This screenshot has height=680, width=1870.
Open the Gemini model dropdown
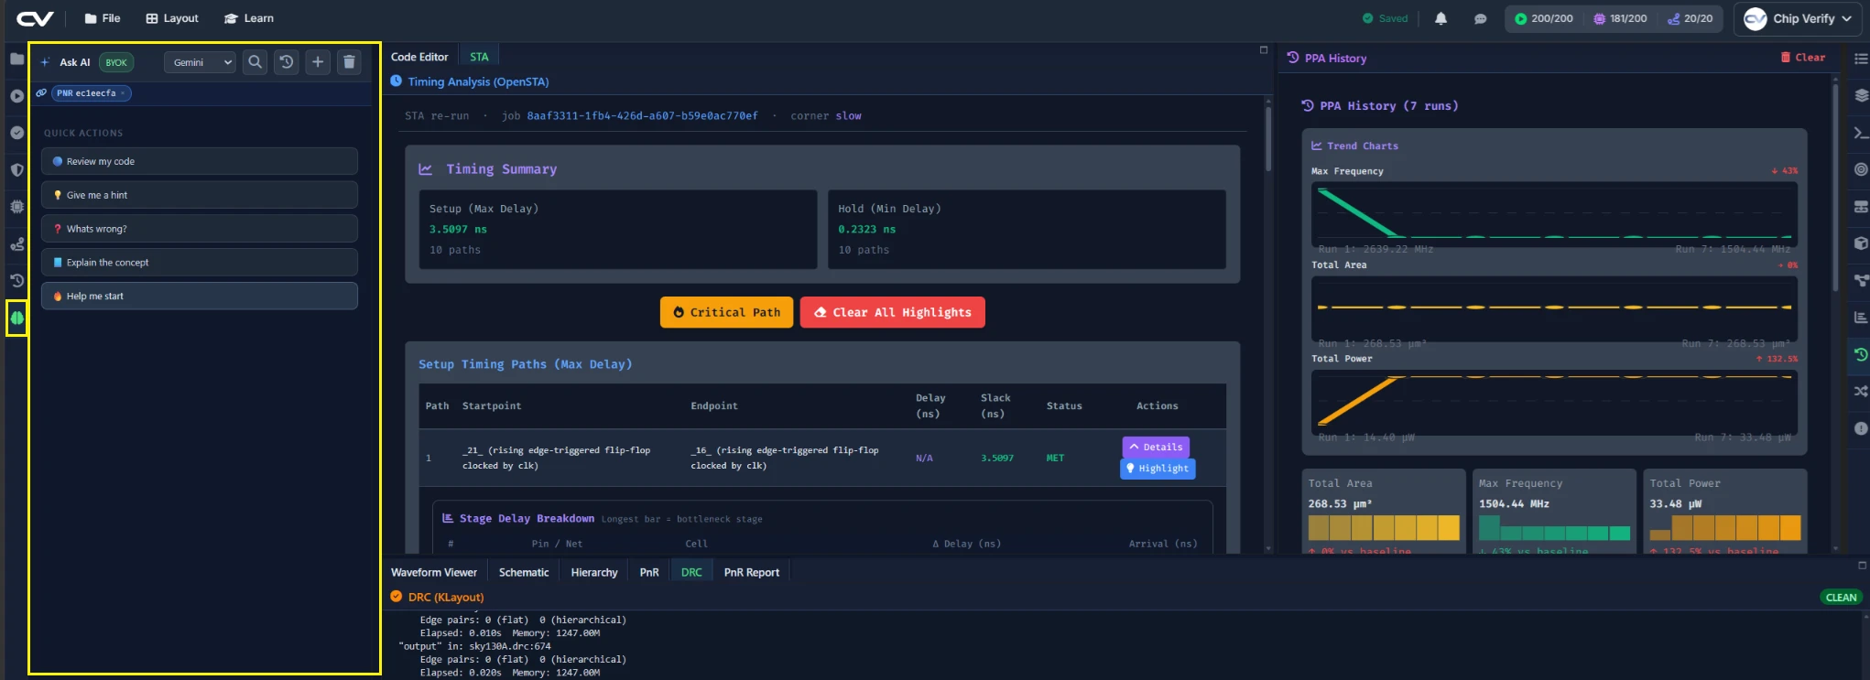coord(201,62)
